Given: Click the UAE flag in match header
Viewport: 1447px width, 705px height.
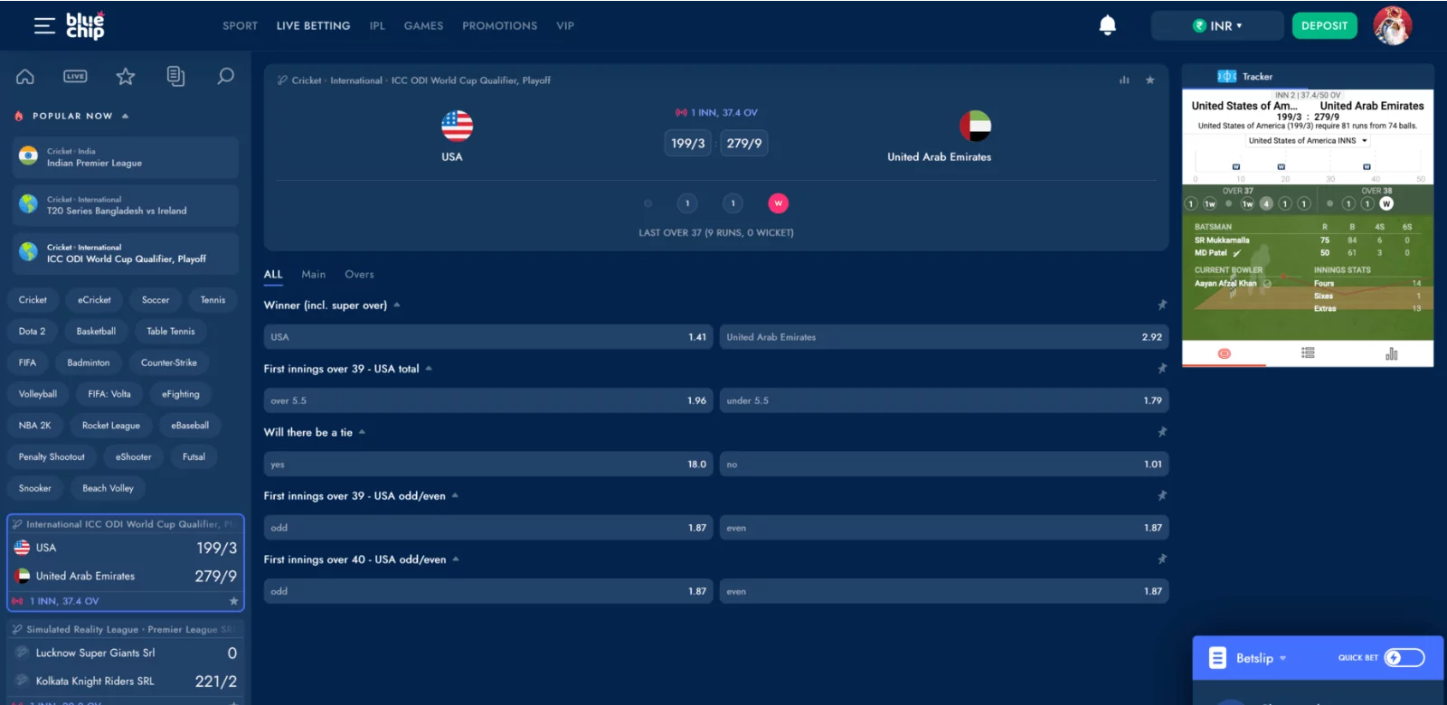Looking at the screenshot, I should 975,126.
